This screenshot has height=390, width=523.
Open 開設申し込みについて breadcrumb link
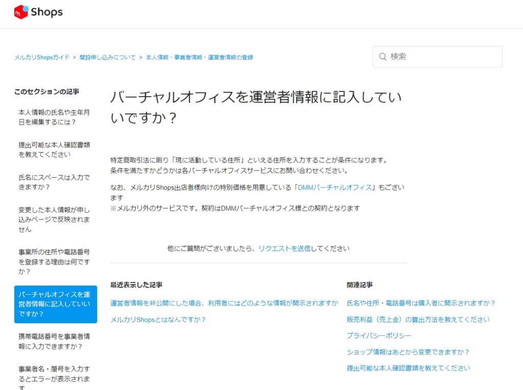tap(107, 57)
